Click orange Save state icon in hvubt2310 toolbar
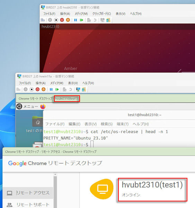Viewport: 195px width, 208px height. [68, 20]
